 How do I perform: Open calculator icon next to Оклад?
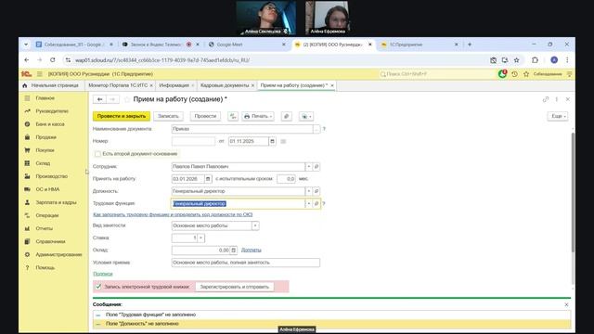tap(233, 250)
